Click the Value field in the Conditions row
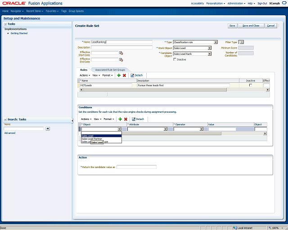The height and width of the screenshot is (230, 288). click(222, 129)
